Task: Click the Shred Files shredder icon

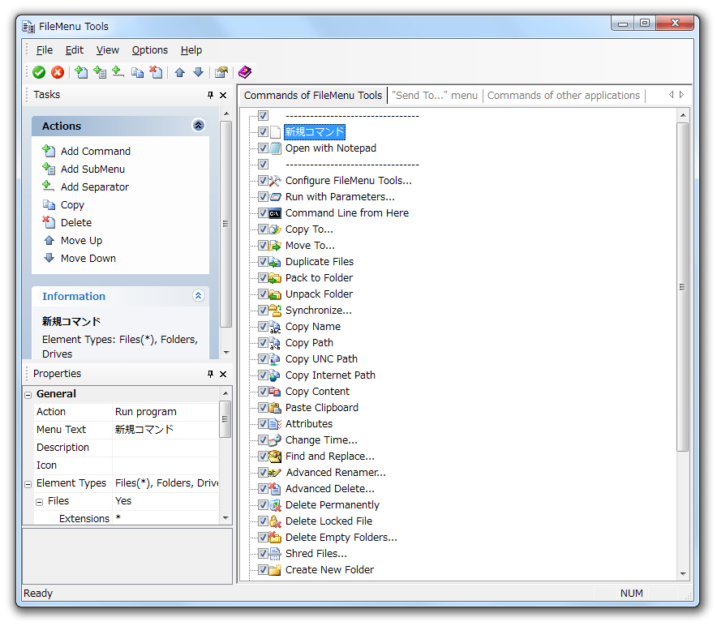Action: pyautogui.click(x=275, y=554)
